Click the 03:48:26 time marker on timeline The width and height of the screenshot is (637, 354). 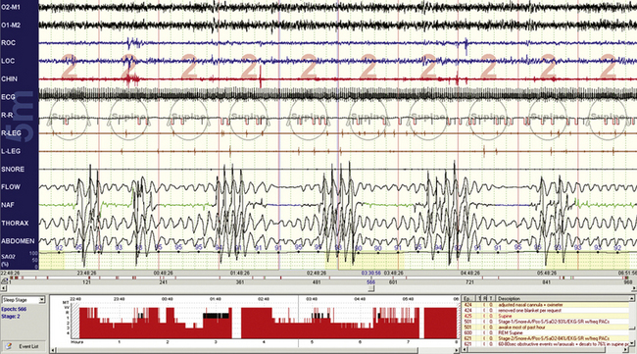393,274
